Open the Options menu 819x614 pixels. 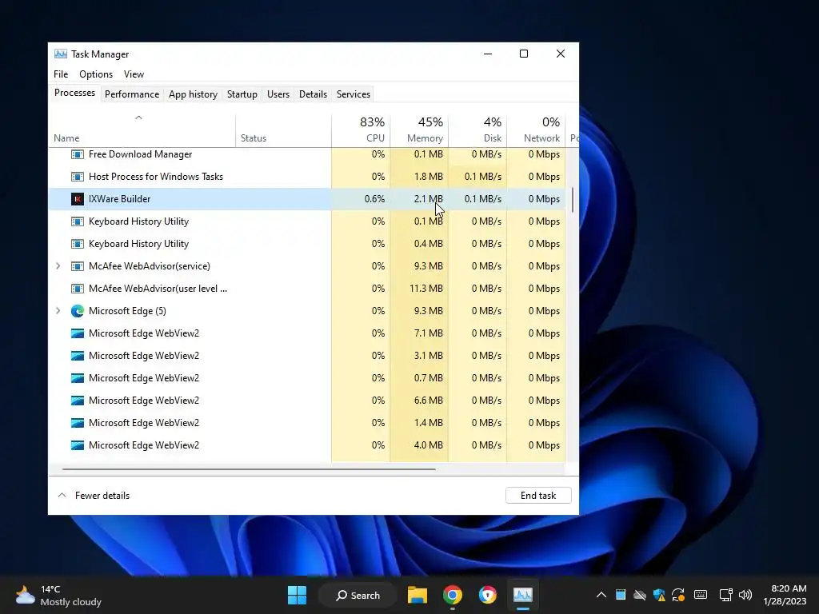96,74
